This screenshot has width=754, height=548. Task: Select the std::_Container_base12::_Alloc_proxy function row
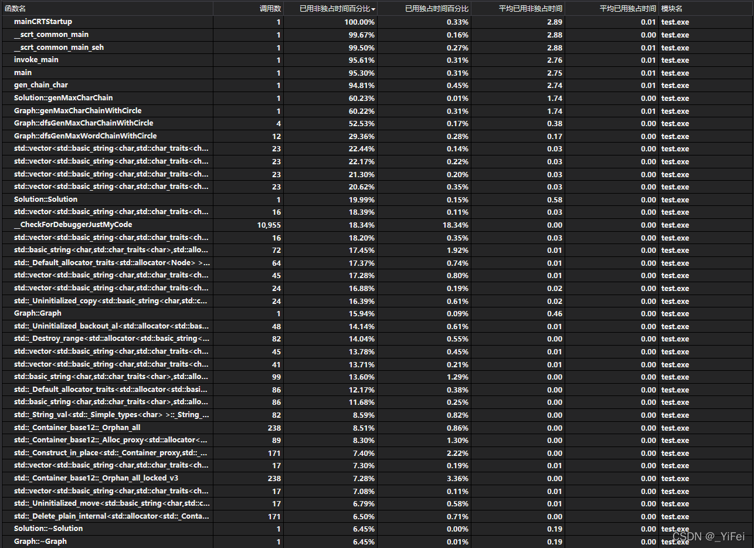pyautogui.click(x=377, y=440)
